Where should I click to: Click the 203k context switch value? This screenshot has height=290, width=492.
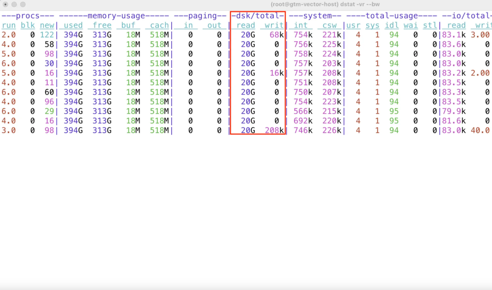(332, 63)
